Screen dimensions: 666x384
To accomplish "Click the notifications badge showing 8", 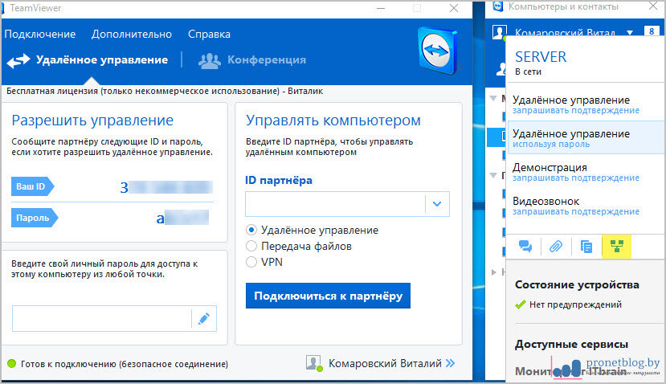I will click(x=652, y=32).
